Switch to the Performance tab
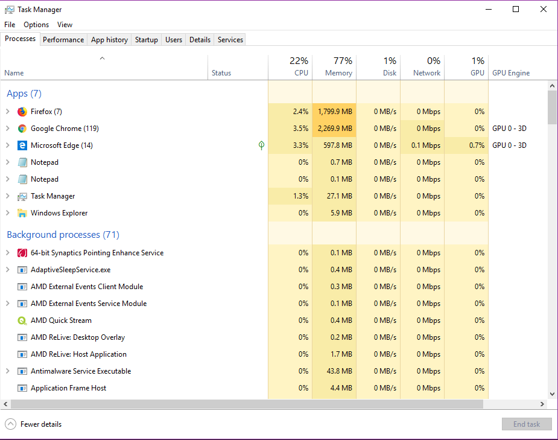558x440 pixels. [63, 40]
